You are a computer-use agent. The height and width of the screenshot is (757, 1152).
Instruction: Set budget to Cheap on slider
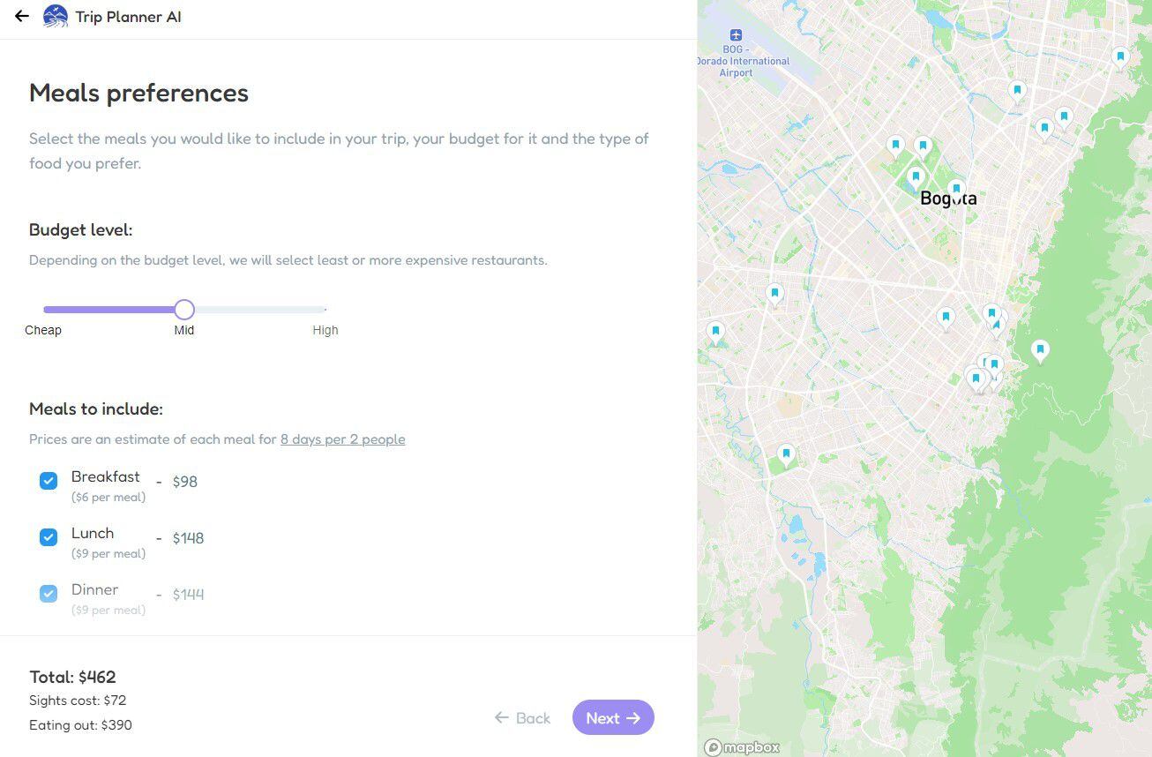tap(44, 310)
